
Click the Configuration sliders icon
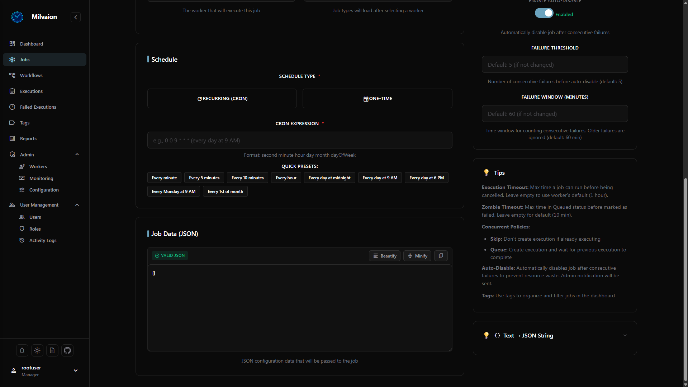click(x=22, y=190)
